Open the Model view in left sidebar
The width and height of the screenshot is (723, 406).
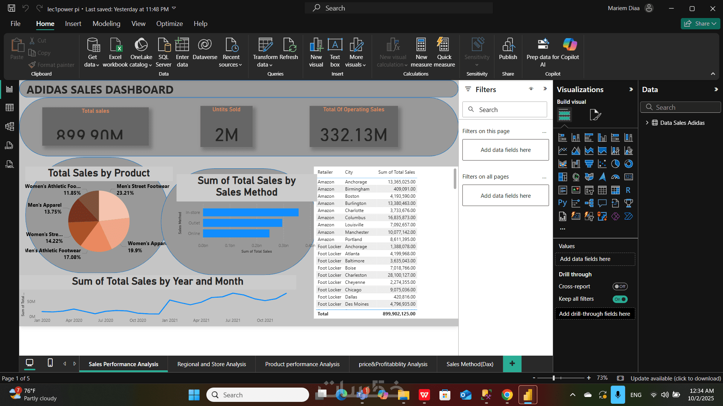[x=9, y=126]
